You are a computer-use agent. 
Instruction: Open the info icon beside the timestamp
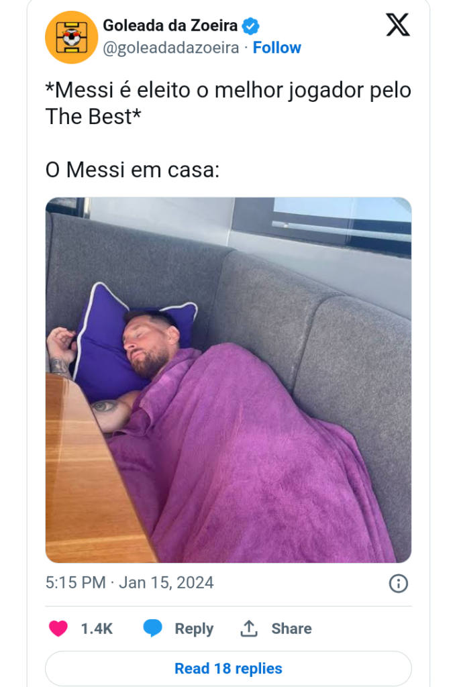coord(398,583)
